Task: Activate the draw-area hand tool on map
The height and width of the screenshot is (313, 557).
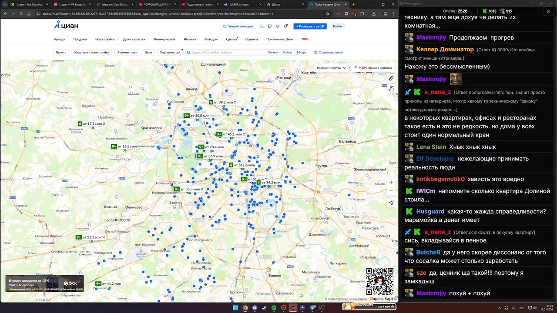Action: coord(391,89)
